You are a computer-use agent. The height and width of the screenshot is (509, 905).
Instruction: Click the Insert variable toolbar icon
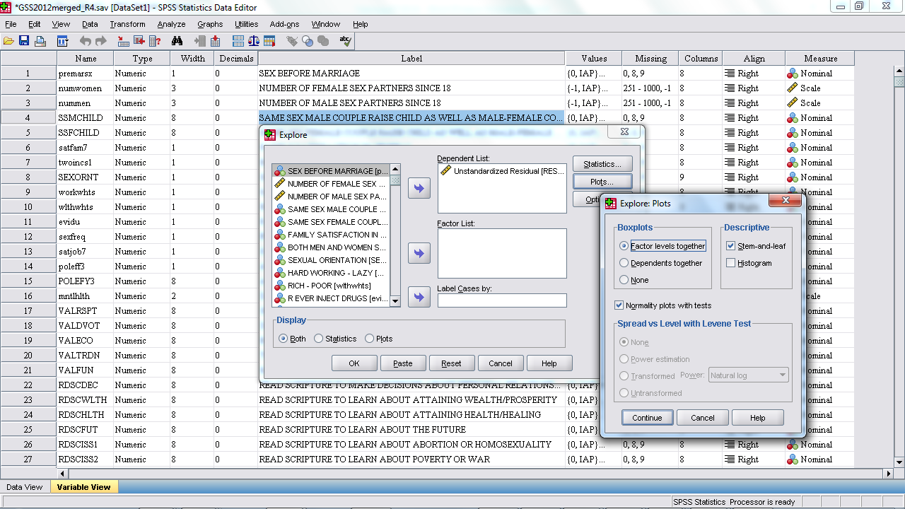(215, 41)
